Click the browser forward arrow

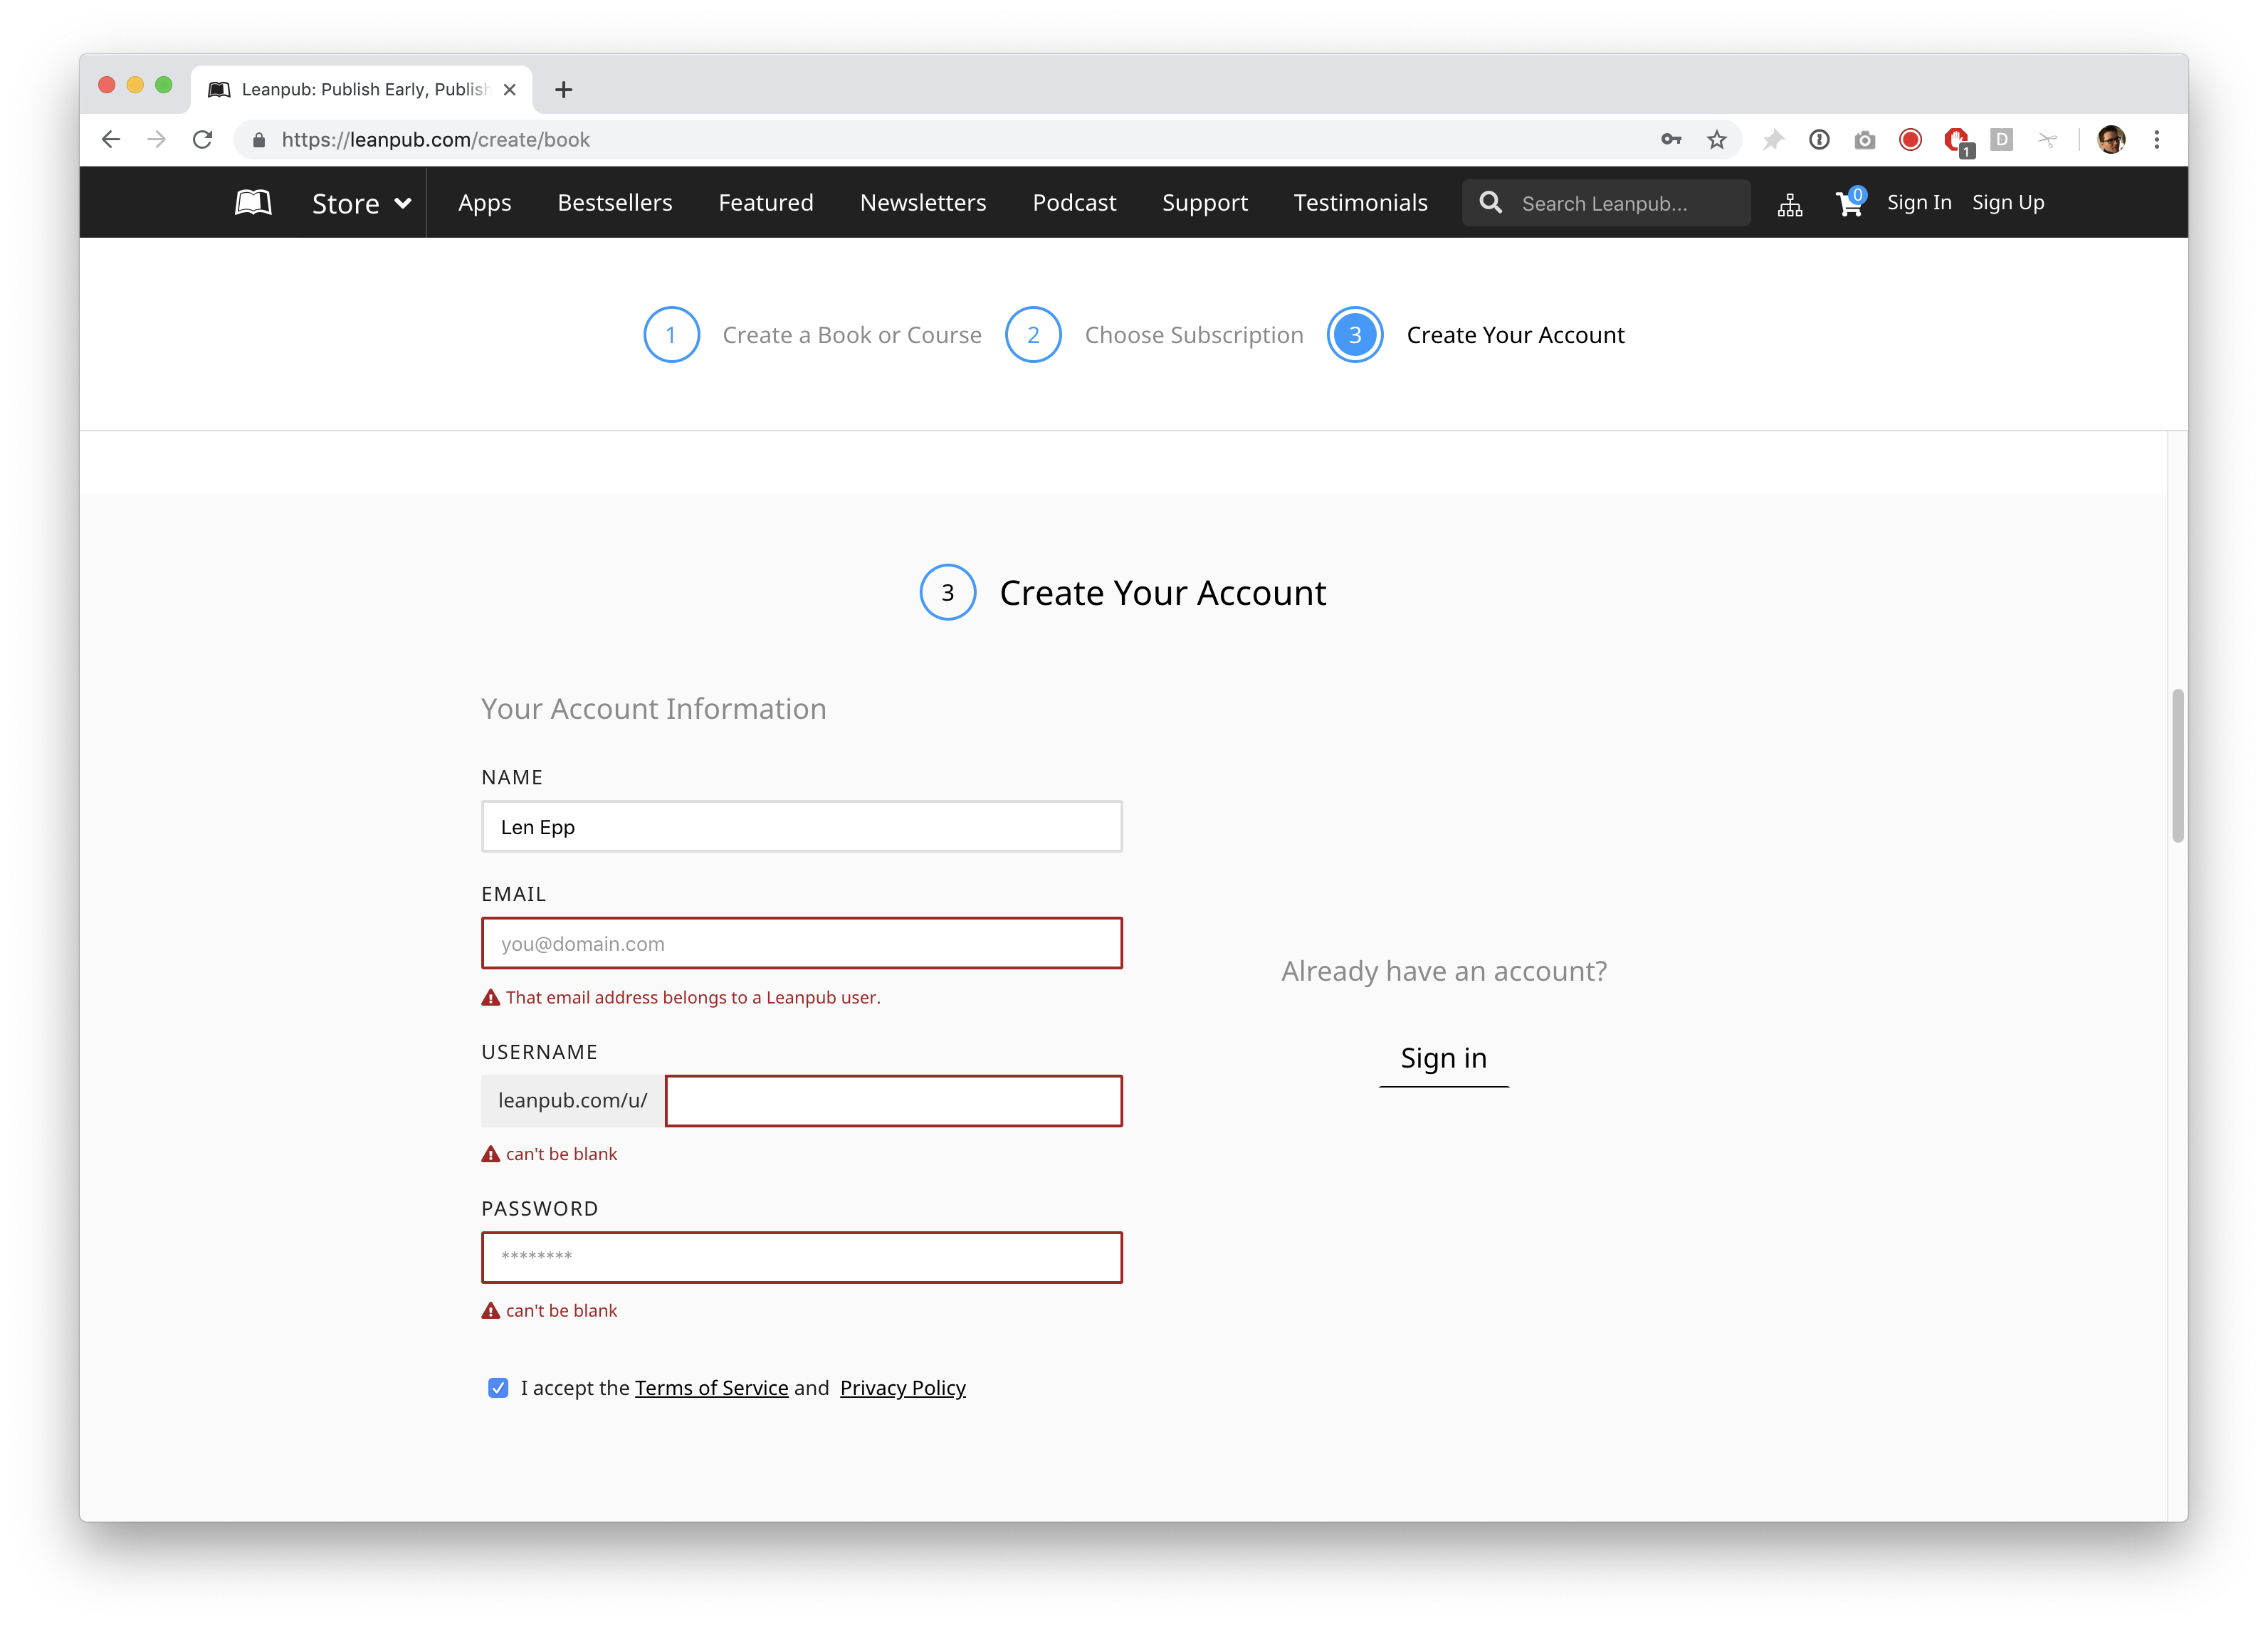pos(156,139)
